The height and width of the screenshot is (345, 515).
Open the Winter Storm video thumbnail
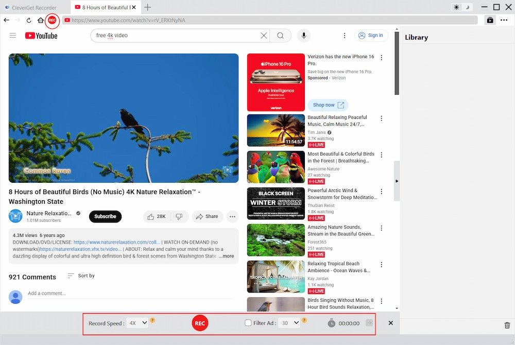click(x=276, y=203)
